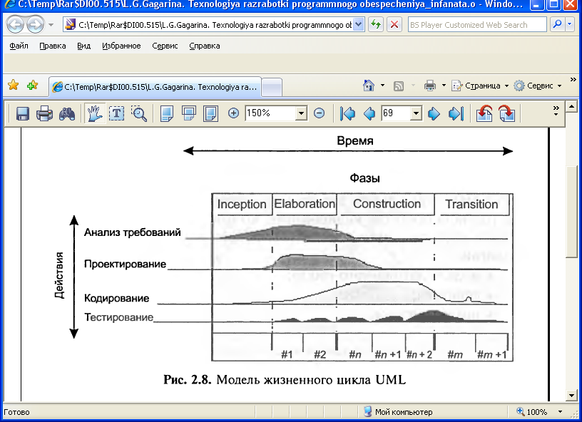582x422 pixels.
Task: Click the browser Back button
Action: pyautogui.click(x=15, y=25)
